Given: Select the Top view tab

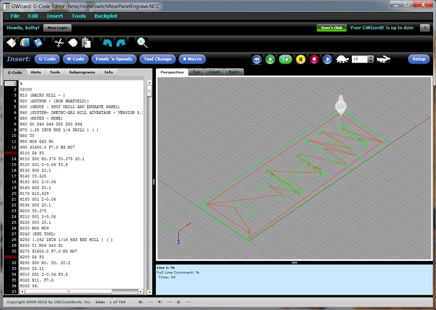Looking at the screenshot, I should pyautogui.click(x=196, y=72).
